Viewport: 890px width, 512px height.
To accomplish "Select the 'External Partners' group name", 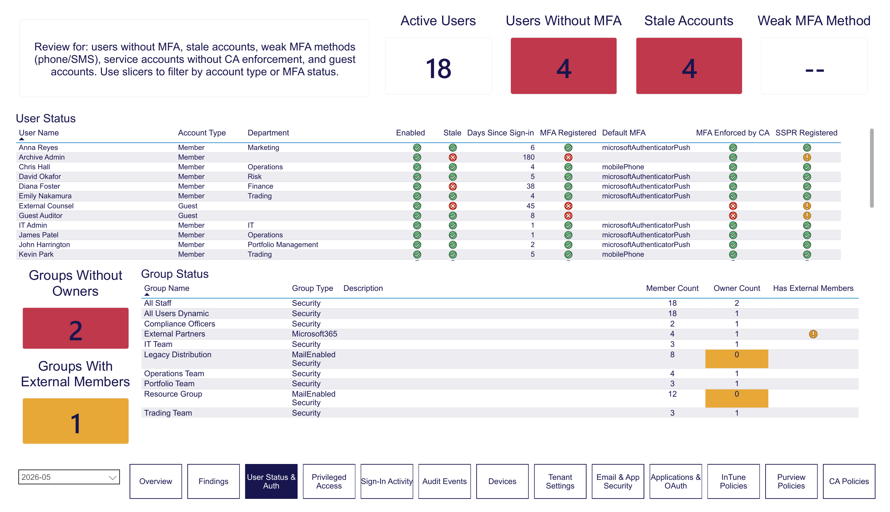I will (x=175, y=334).
